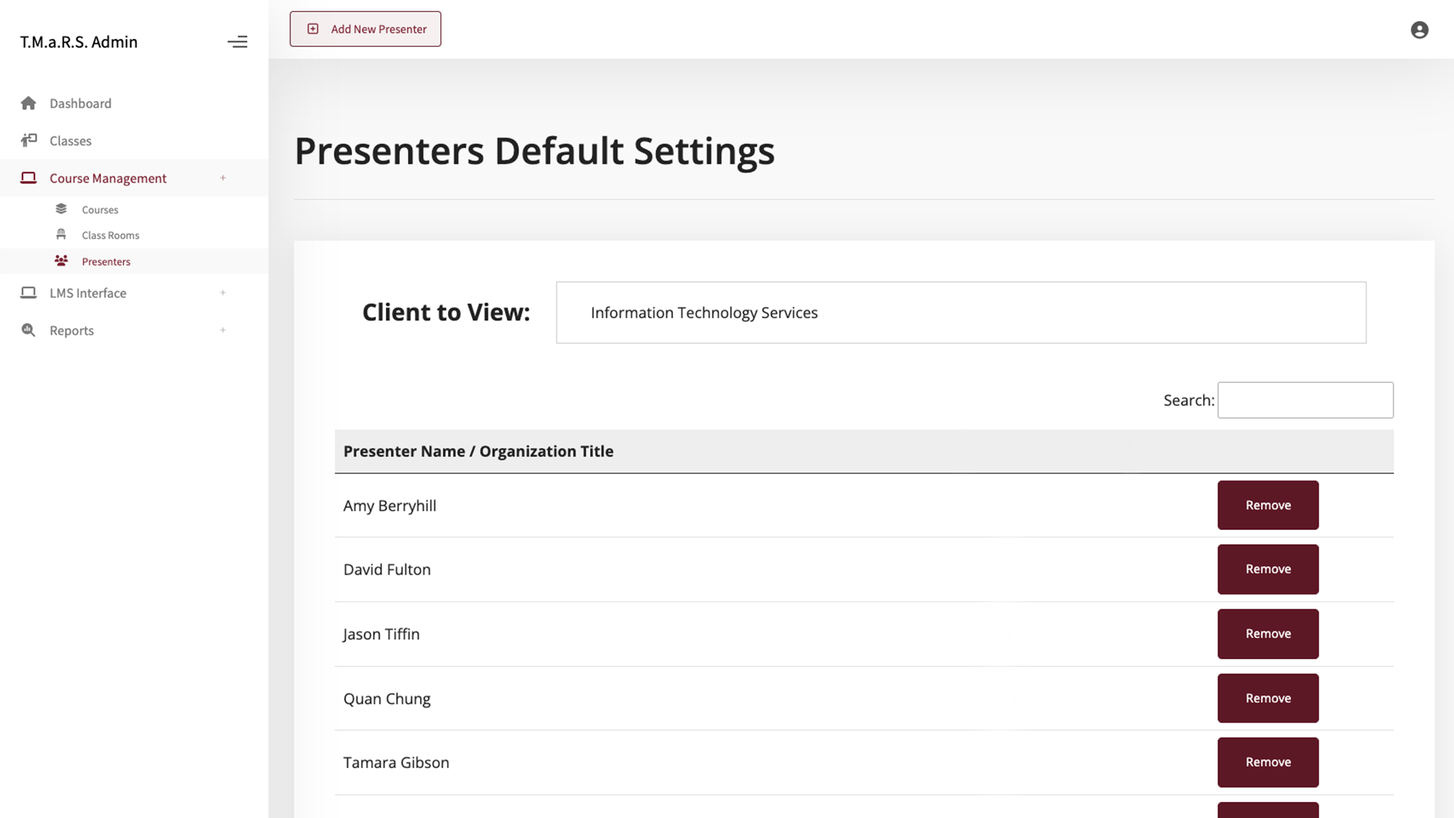
Task: Expand Reports submenu plus sign
Action: click(223, 330)
